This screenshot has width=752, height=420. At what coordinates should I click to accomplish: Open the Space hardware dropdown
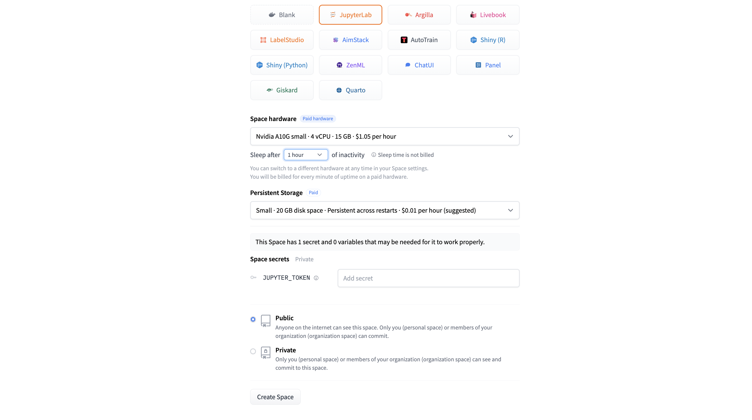tap(384, 136)
